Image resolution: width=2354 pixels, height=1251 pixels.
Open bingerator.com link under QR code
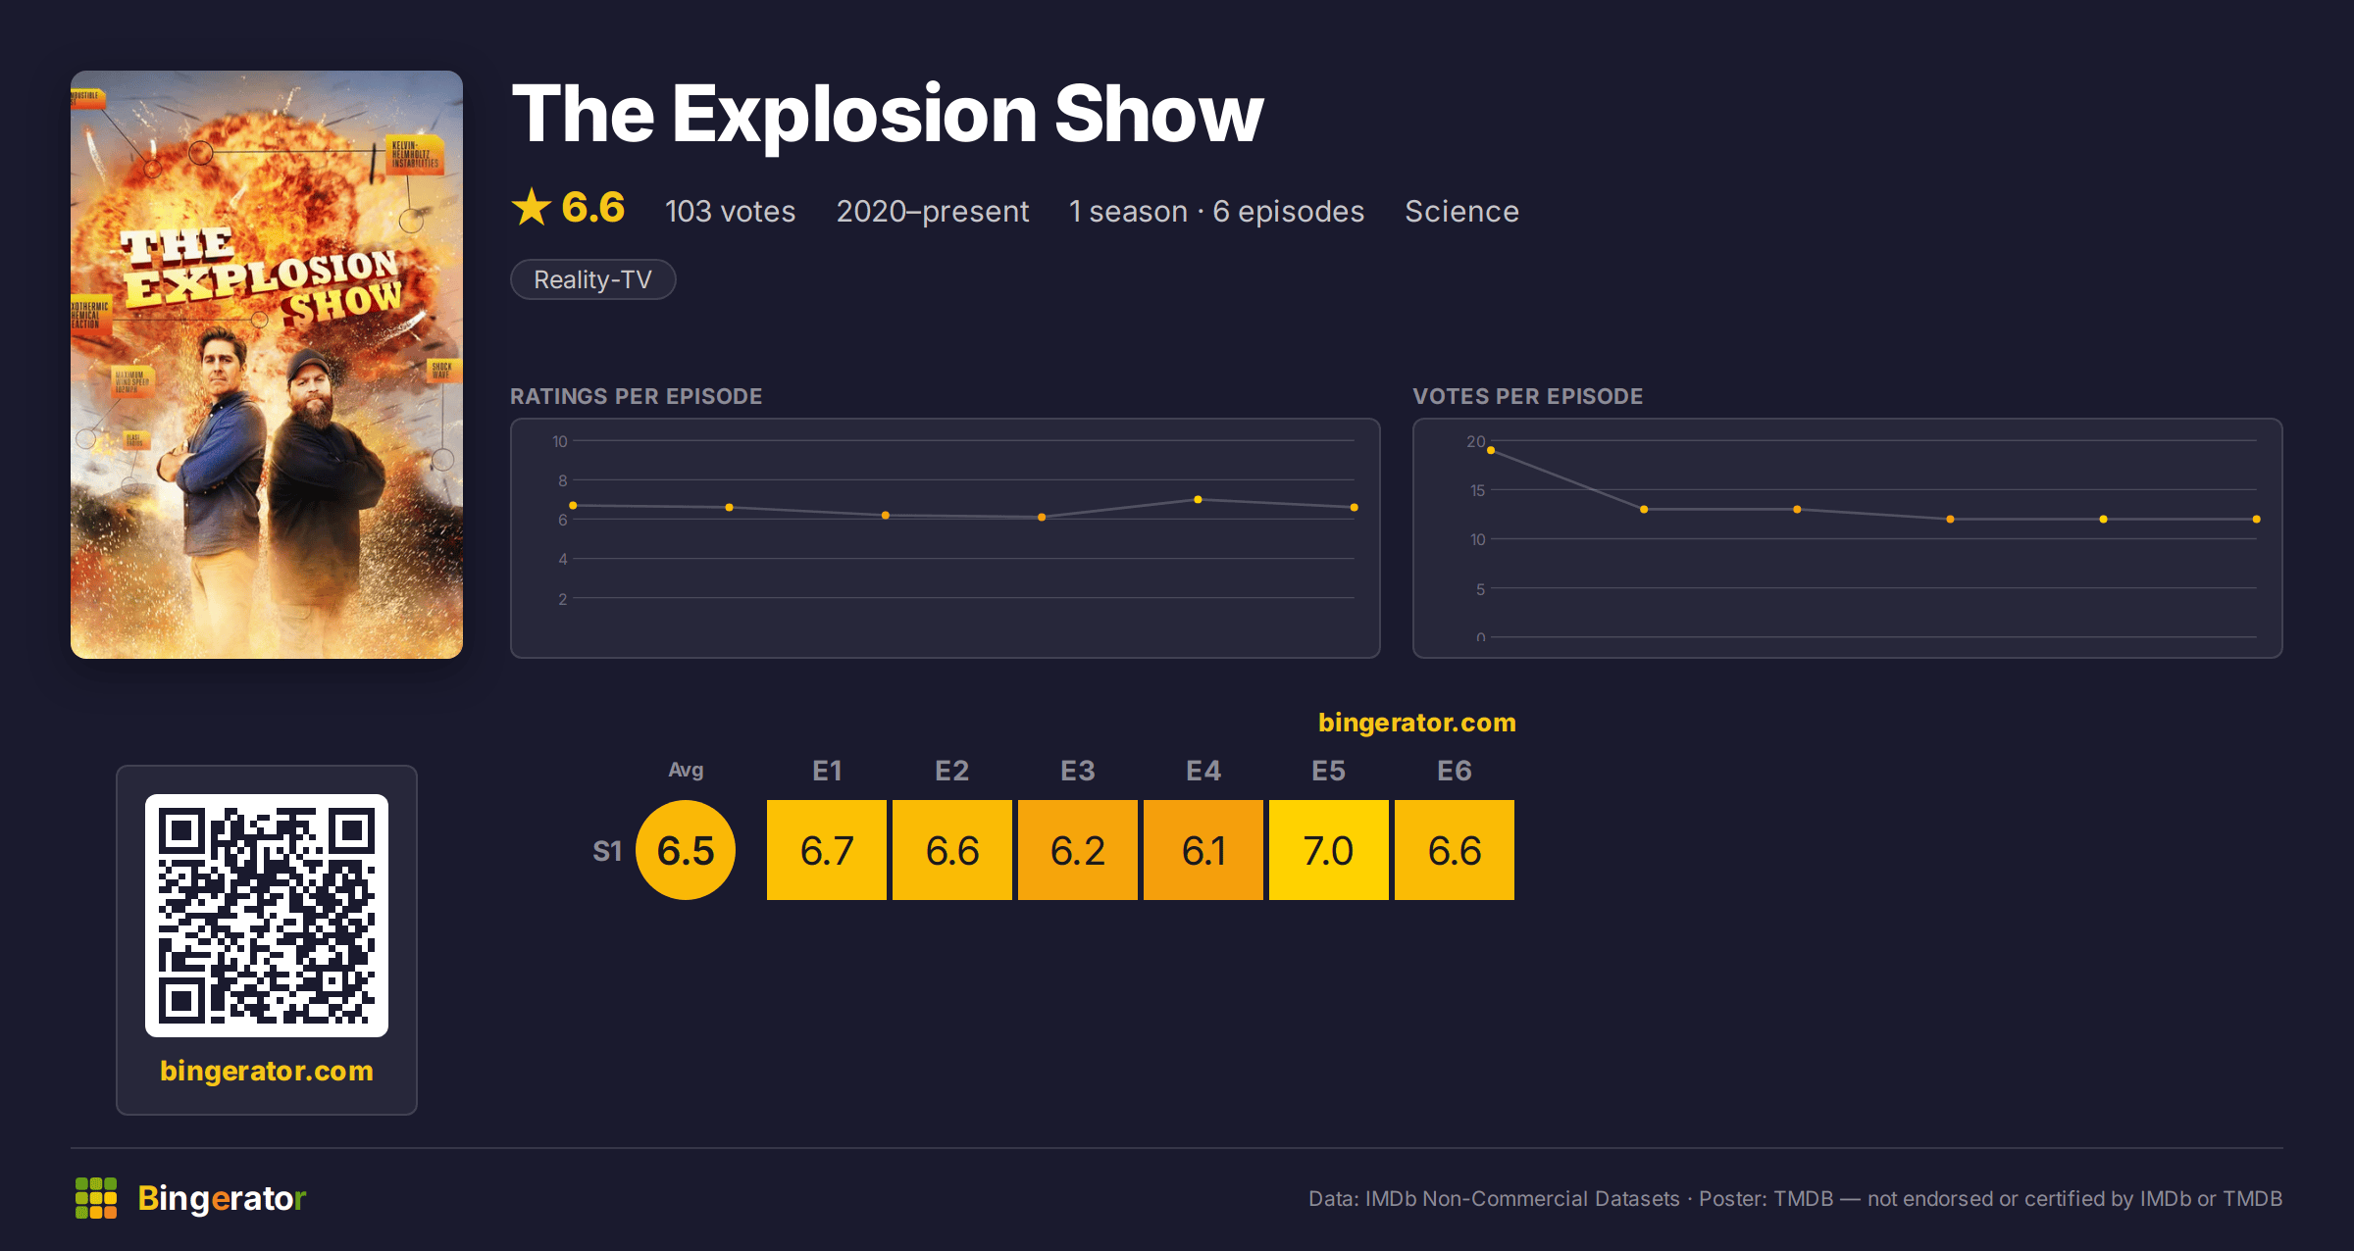[x=267, y=1071]
